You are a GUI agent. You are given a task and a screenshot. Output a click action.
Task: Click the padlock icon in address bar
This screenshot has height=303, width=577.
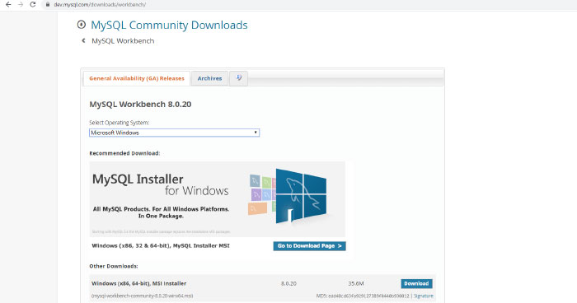(48, 5)
